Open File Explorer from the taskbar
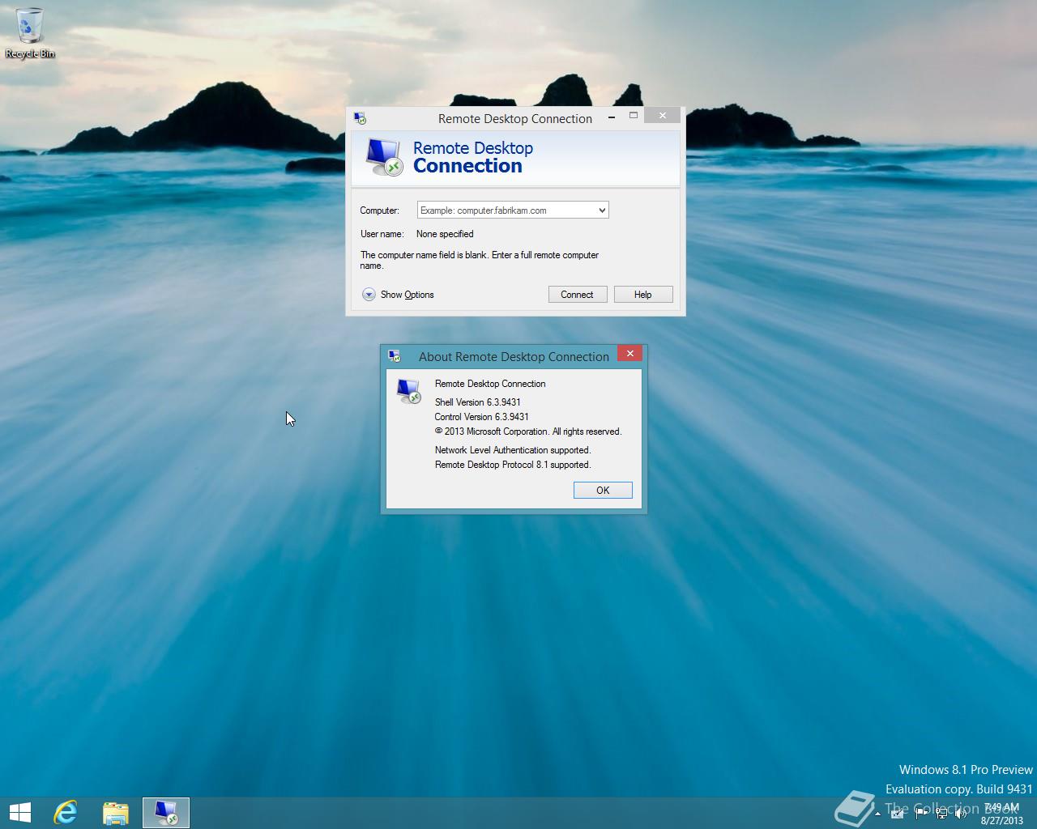 (116, 813)
